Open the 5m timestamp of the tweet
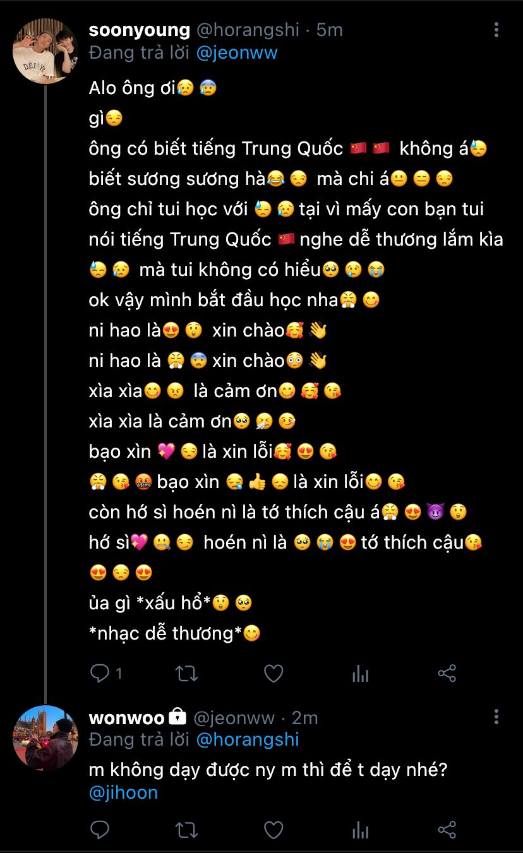 point(329,30)
